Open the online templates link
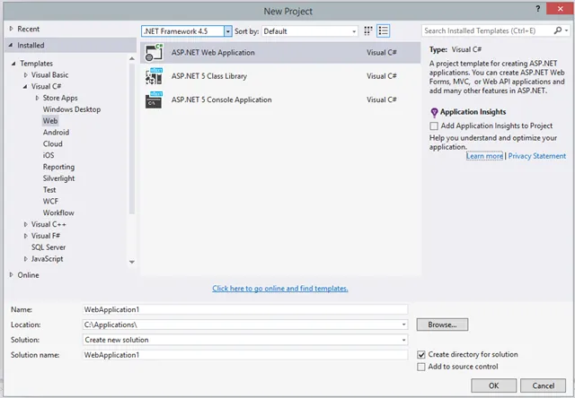The image size is (575, 398). pyautogui.click(x=280, y=289)
